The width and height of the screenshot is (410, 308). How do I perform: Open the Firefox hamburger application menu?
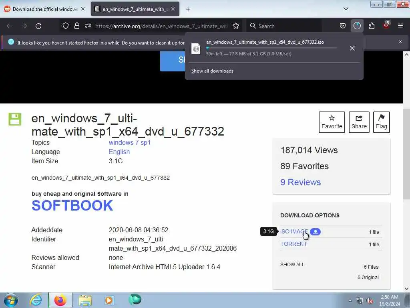pos(400,26)
